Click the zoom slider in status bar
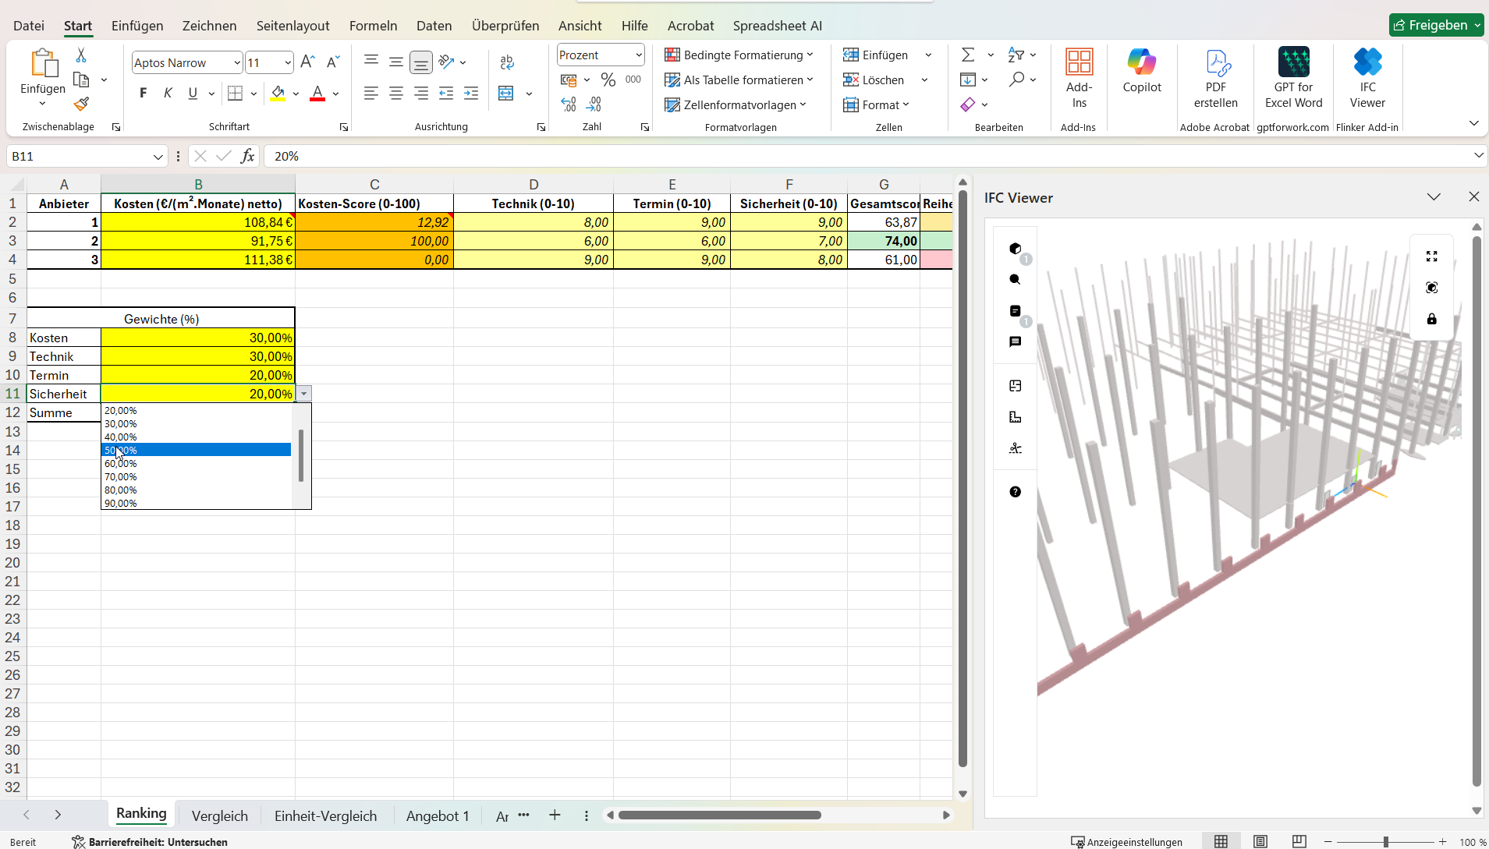The width and height of the screenshot is (1489, 849). click(1385, 842)
